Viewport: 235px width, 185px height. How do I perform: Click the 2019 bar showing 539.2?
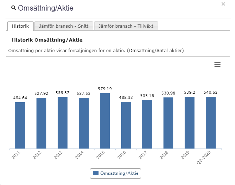pos(190,123)
